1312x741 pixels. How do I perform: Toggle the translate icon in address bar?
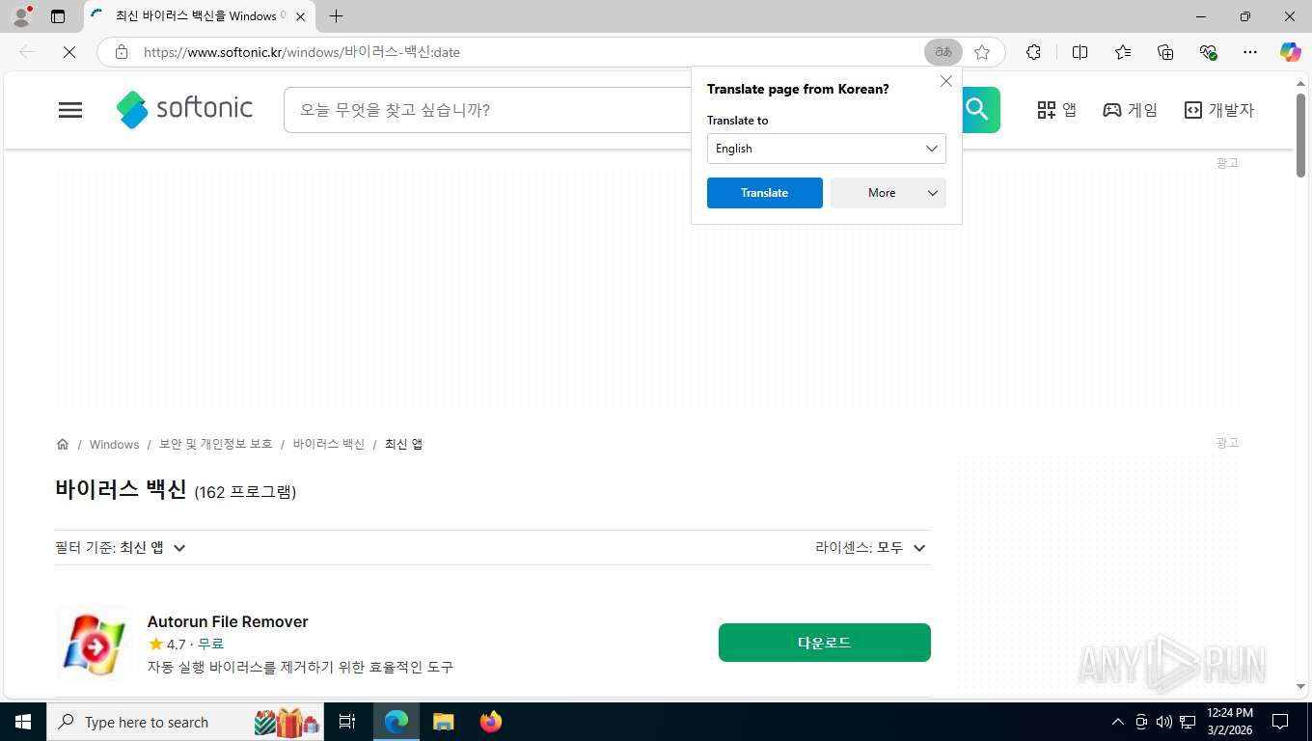943,52
